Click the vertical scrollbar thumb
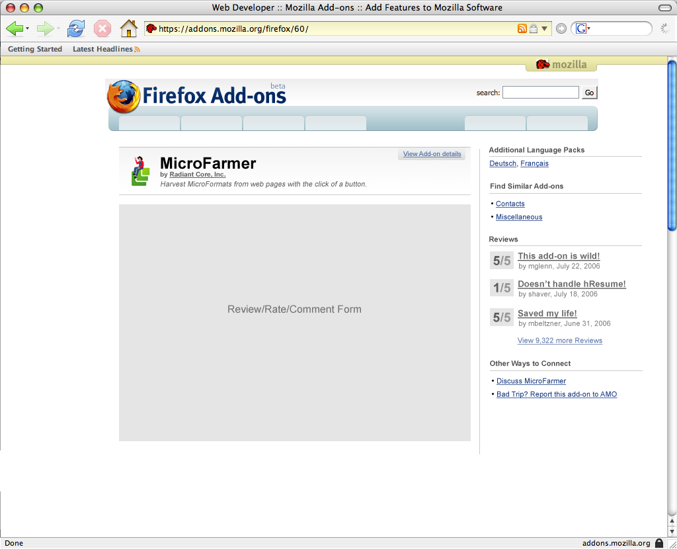Image resolution: width=677 pixels, height=549 pixels. click(x=672, y=146)
